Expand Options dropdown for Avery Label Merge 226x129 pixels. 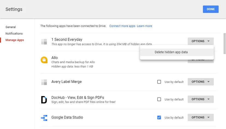[x=201, y=82]
